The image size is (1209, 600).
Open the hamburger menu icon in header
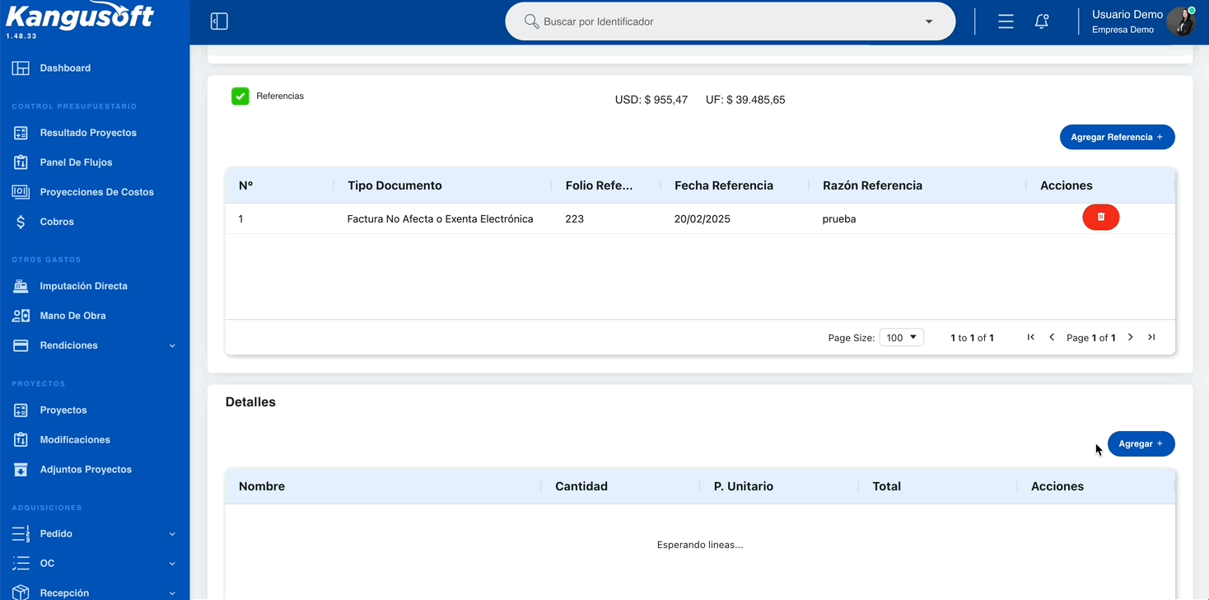(x=1006, y=21)
